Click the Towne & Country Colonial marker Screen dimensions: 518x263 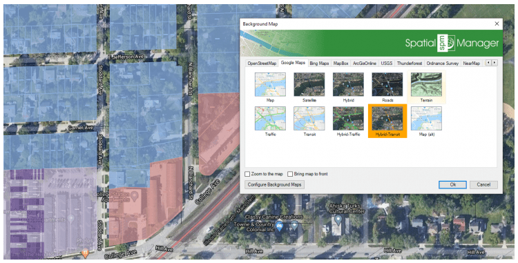280,226
